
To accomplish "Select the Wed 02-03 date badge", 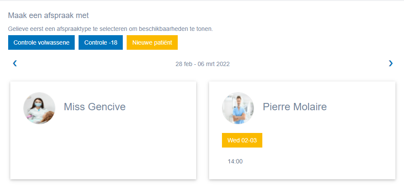I will pyautogui.click(x=242, y=140).
